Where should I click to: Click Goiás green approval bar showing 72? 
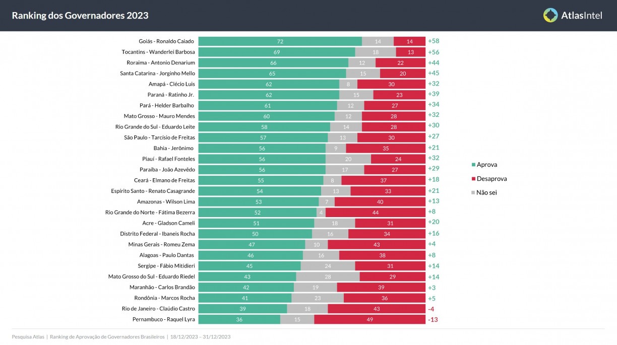[280, 41]
